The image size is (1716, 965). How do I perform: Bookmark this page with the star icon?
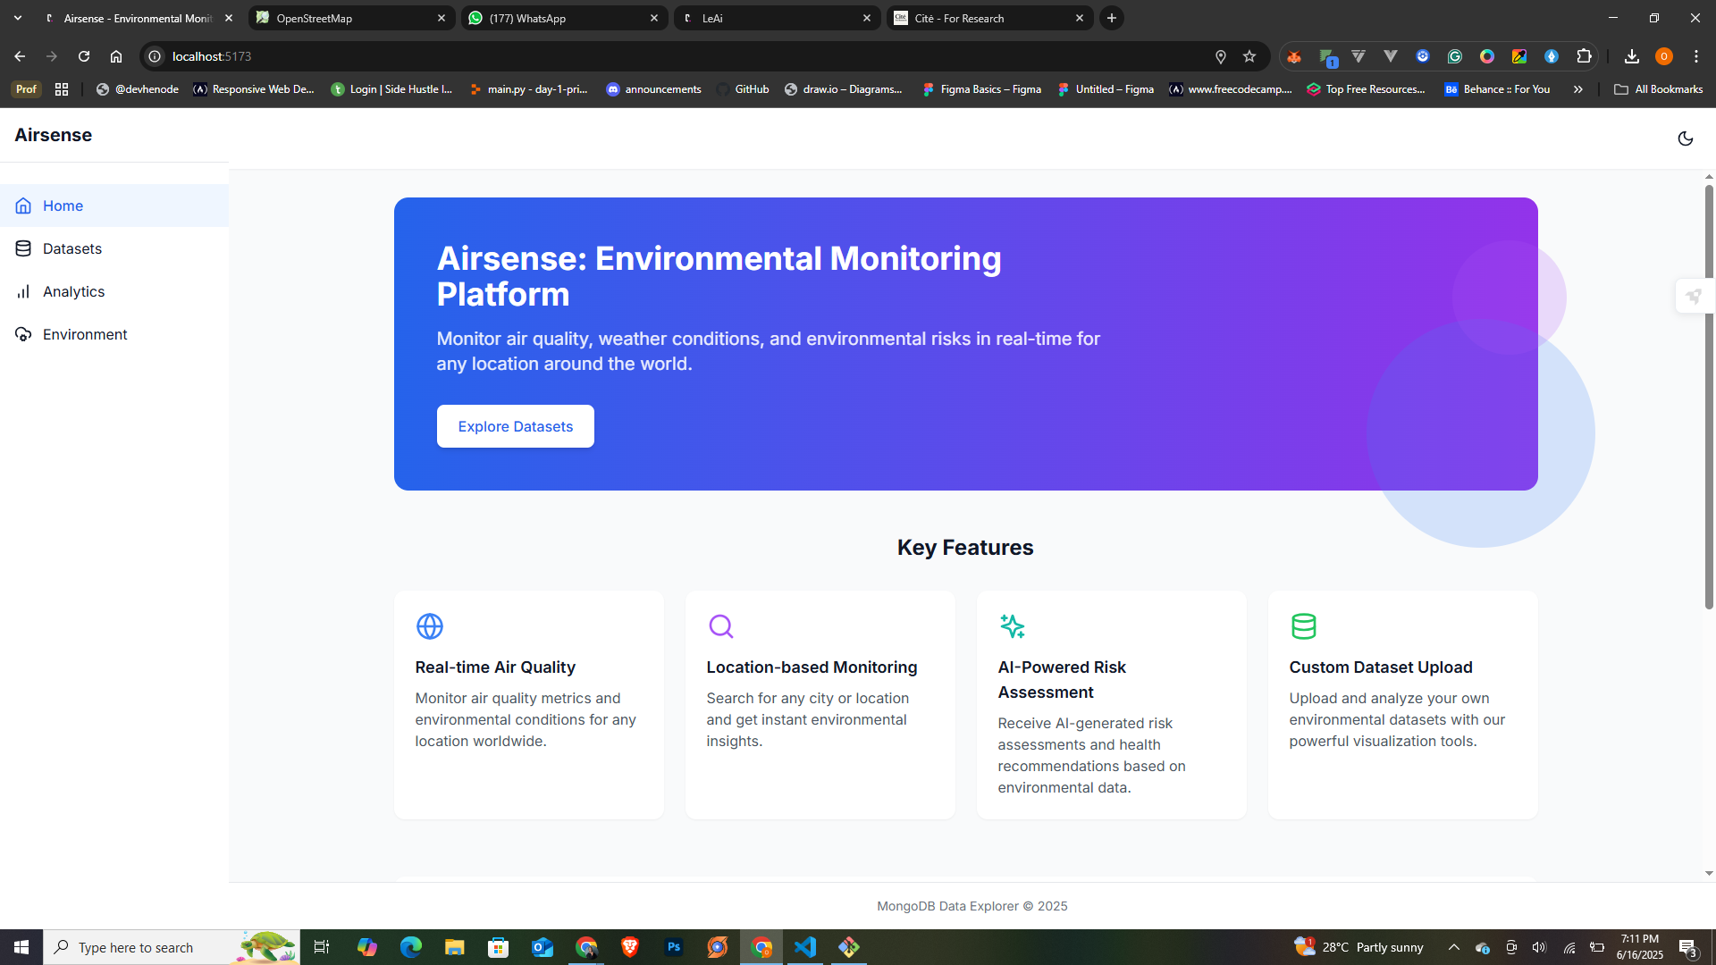pos(1249,56)
